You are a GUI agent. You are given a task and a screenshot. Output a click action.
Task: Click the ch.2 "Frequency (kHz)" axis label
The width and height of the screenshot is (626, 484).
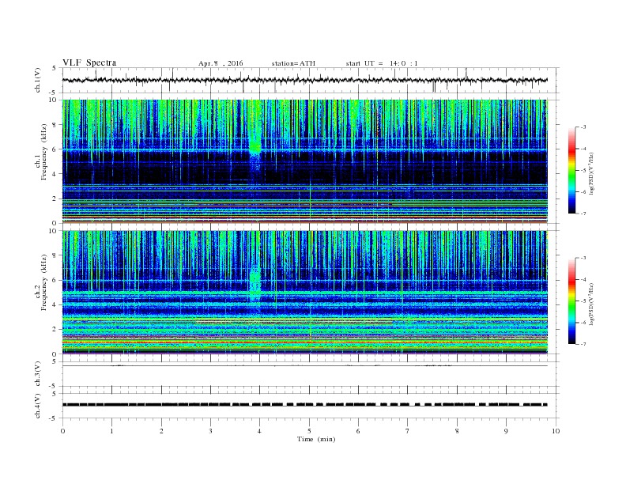pyautogui.click(x=44, y=282)
